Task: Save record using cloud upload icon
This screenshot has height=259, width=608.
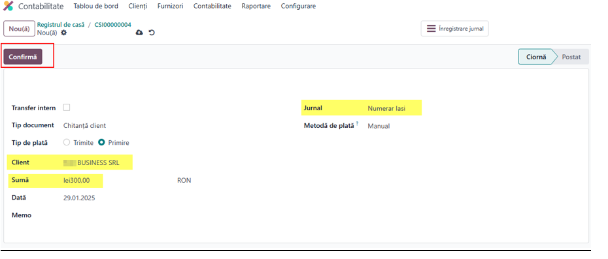Action: coord(139,33)
